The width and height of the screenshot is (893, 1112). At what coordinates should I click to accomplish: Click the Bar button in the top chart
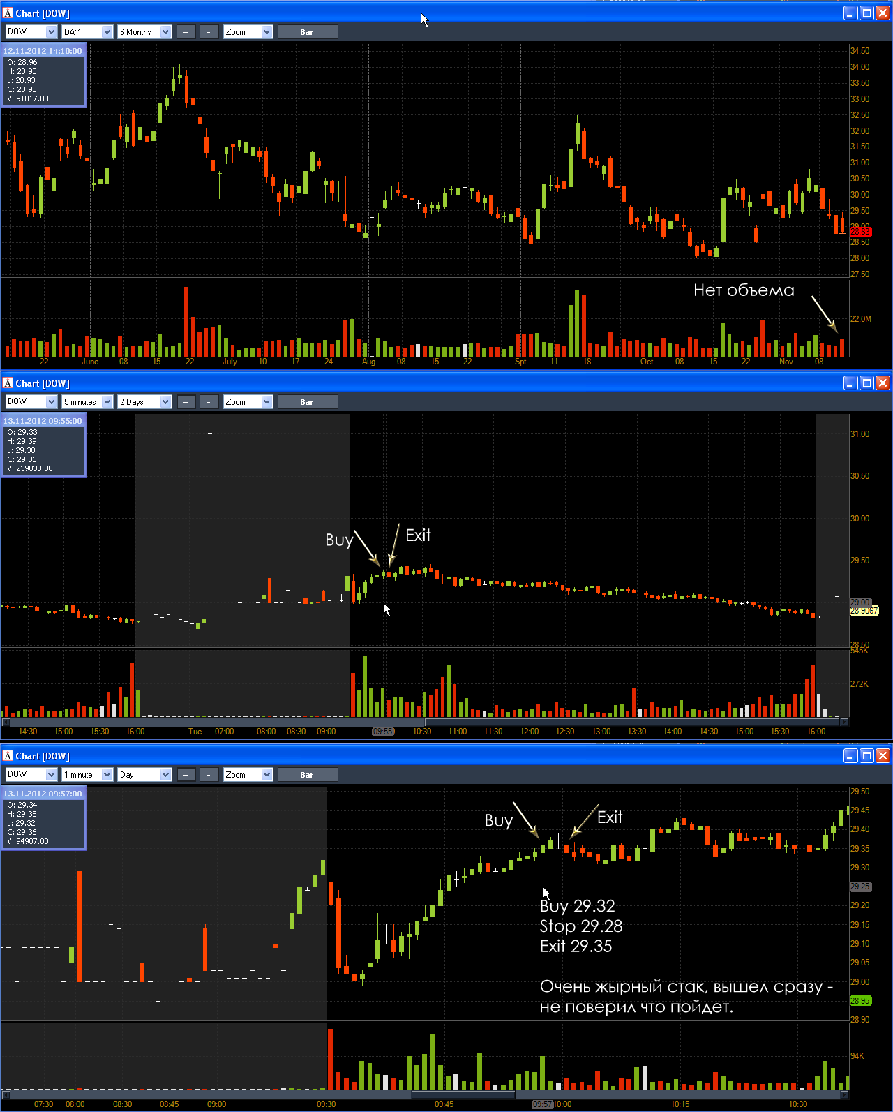(308, 32)
